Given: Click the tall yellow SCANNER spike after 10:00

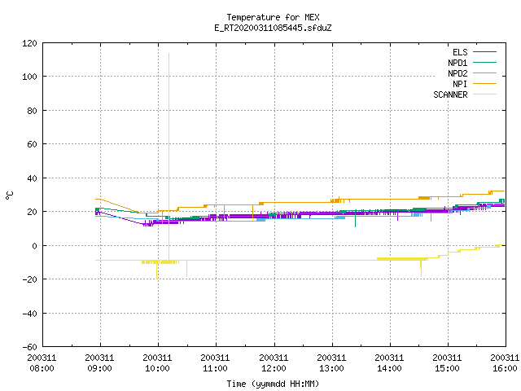Looking at the screenshot, I should click(169, 156).
